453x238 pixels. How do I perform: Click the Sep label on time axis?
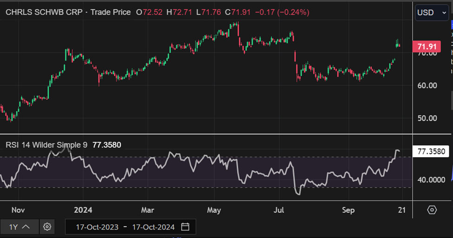point(348,210)
